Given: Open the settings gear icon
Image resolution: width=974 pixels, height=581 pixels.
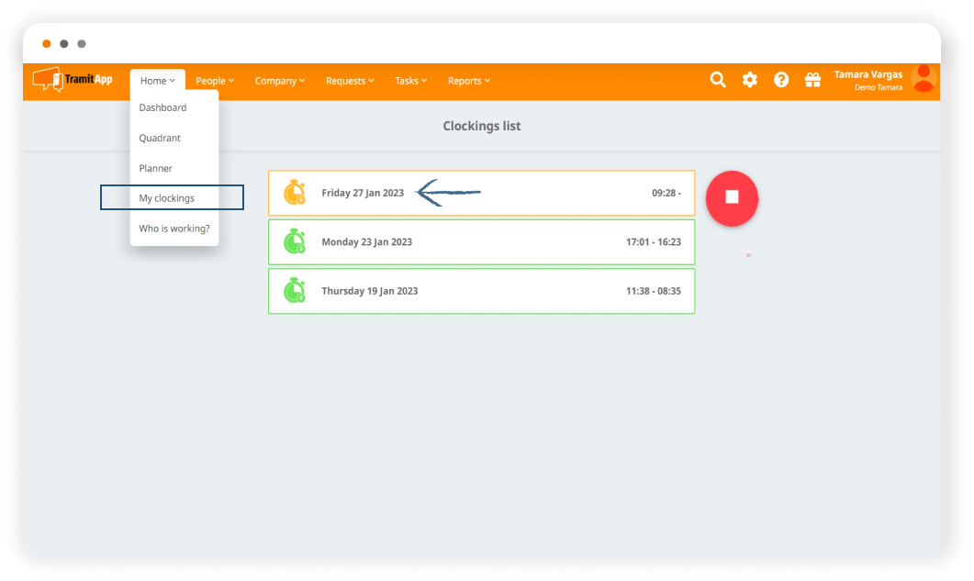Looking at the screenshot, I should pos(750,80).
